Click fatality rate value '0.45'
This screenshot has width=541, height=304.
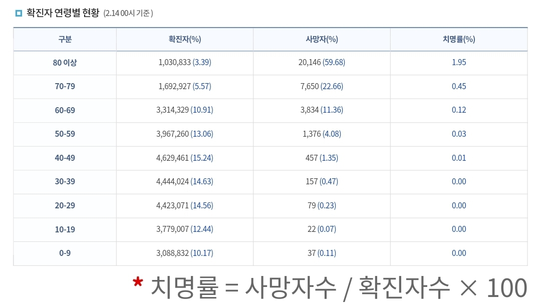(459, 86)
